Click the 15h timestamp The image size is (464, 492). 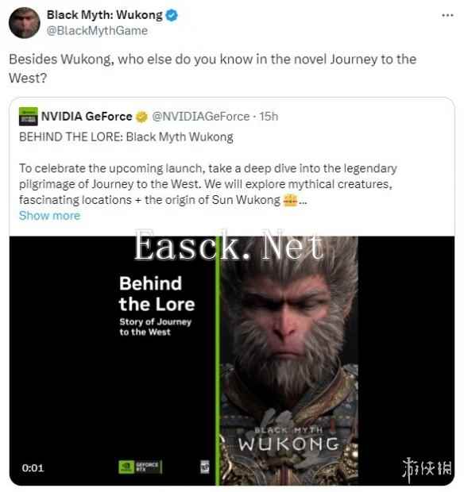coord(269,117)
